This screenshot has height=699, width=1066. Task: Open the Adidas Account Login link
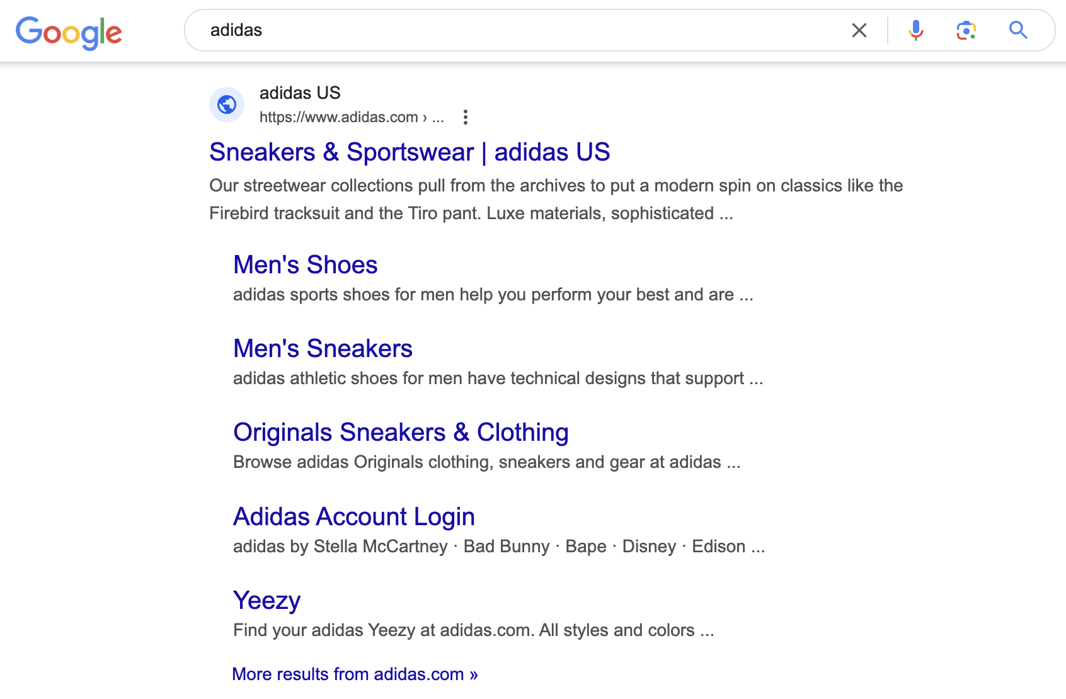[x=353, y=517]
